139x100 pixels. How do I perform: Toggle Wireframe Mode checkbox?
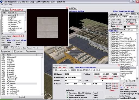click(109, 22)
